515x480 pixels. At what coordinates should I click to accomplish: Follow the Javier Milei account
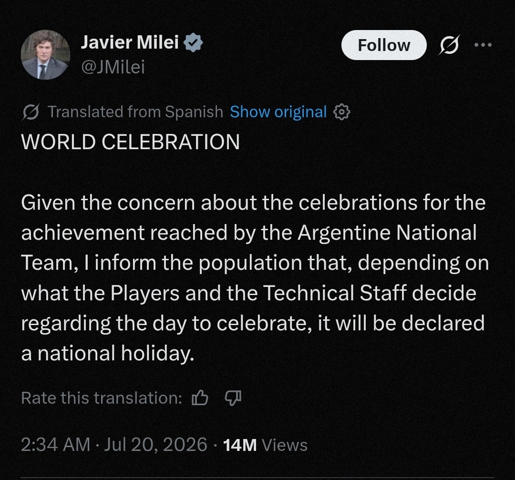(x=384, y=45)
